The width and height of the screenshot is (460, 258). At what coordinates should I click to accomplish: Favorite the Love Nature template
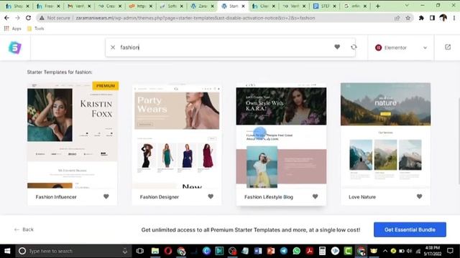[x=420, y=196]
